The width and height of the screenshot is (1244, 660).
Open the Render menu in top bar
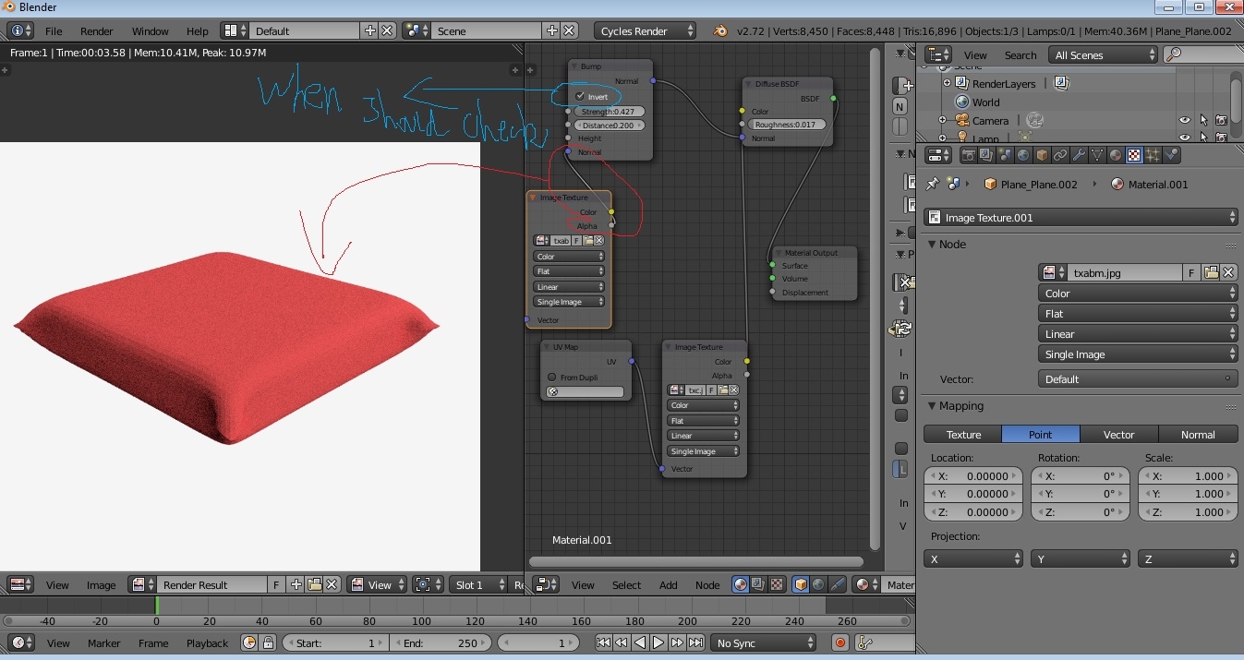pyautogui.click(x=96, y=30)
